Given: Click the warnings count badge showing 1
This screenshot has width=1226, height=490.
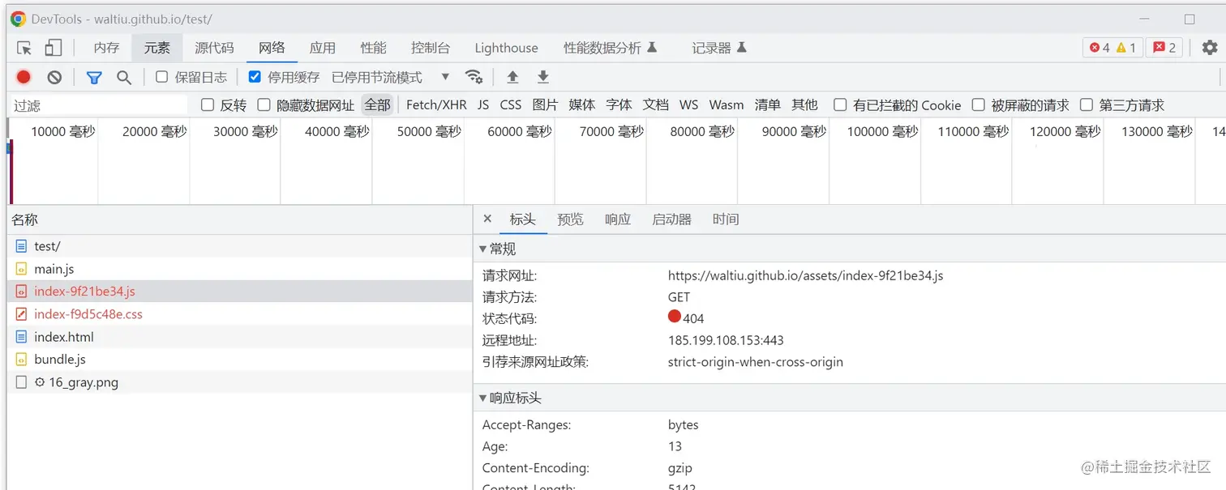Looking at the screenshot, I should (1126, 48).
